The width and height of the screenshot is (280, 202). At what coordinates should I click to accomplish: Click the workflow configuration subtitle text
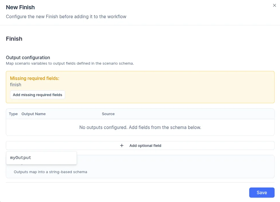(66, 16)
